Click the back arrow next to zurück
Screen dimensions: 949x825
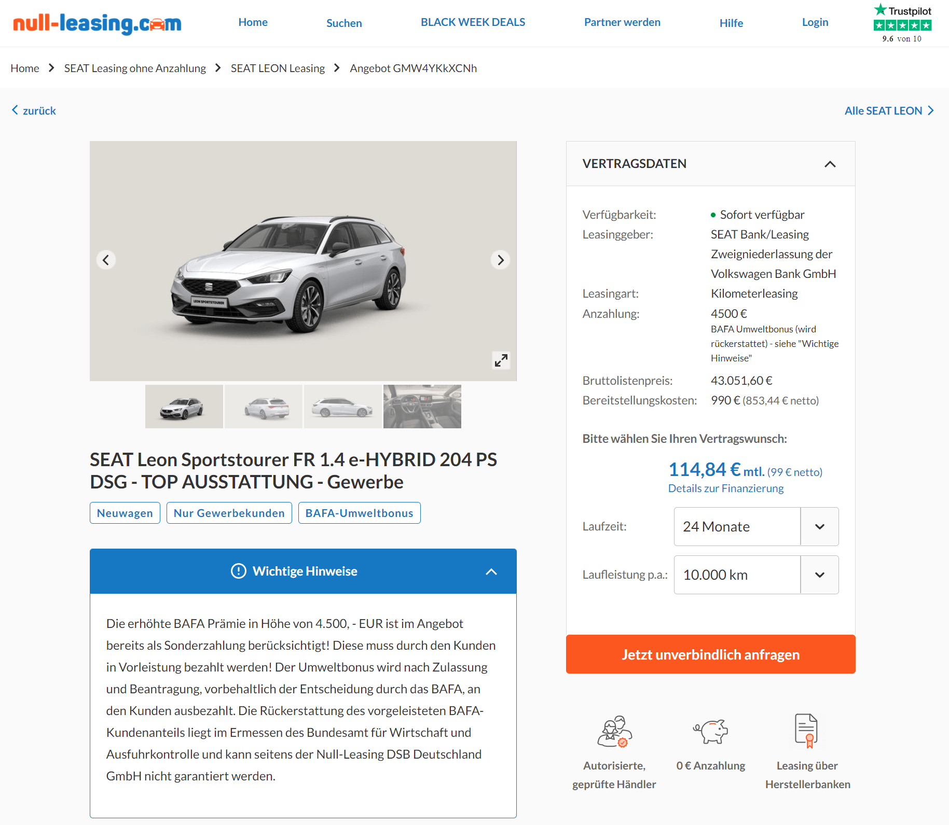point(15,110)
